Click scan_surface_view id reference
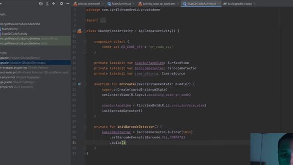 click(188, 105)
